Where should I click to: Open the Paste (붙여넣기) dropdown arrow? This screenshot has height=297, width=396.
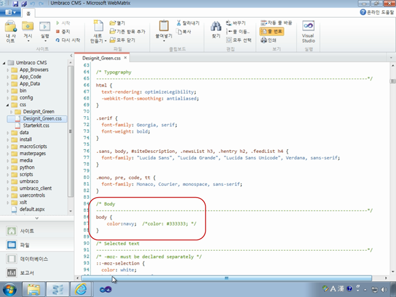pyautogui.click(x=164, y=41)
